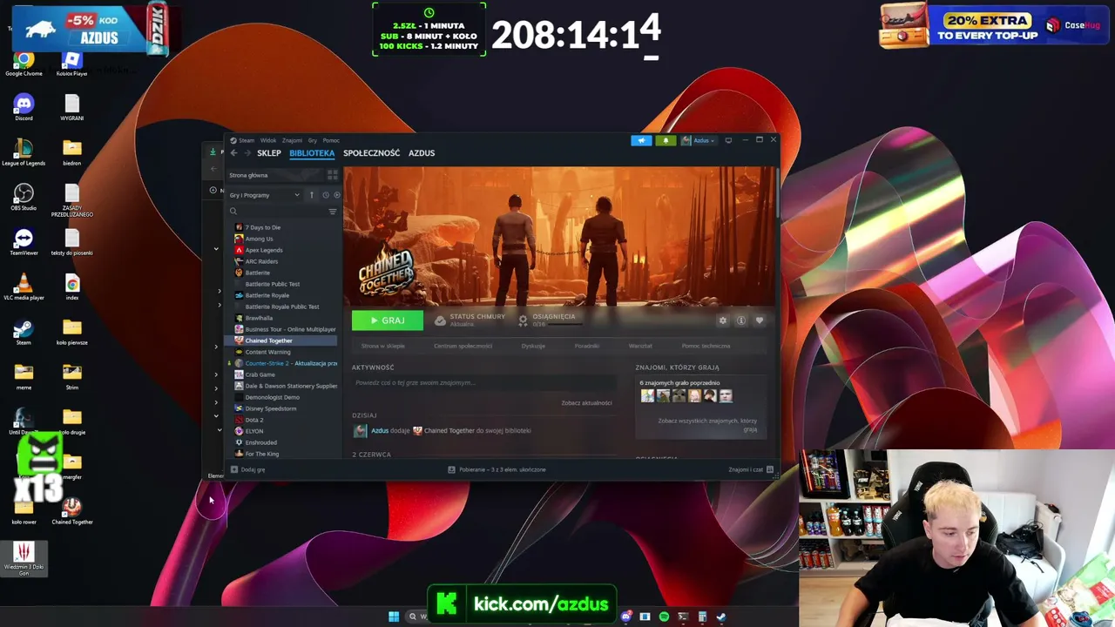
Task: Open the Pomoc menu
Action: (x=331, y=140)
